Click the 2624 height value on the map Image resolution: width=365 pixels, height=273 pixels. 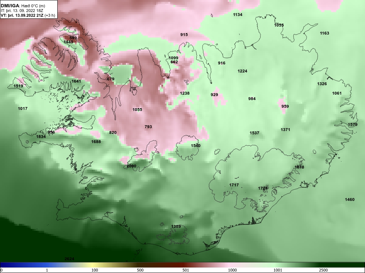[x=69, y=259]
